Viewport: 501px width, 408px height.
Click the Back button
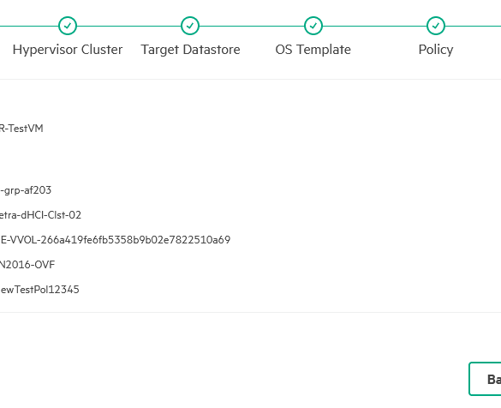[485, 379]
